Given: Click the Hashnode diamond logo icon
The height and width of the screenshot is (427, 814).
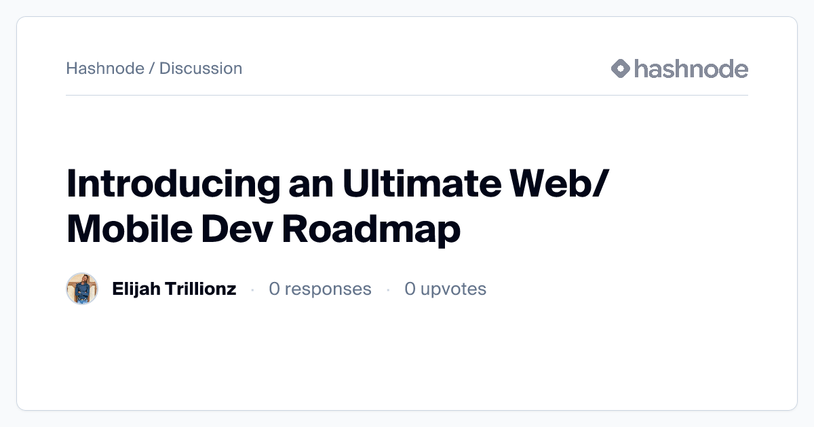Looking at the screenshot, I should 621,68.
